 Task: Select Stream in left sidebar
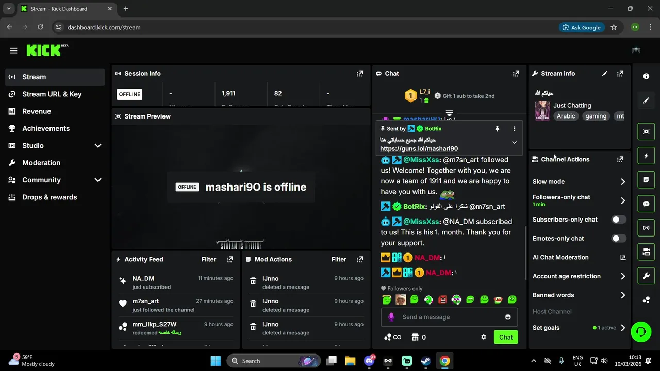55,77
